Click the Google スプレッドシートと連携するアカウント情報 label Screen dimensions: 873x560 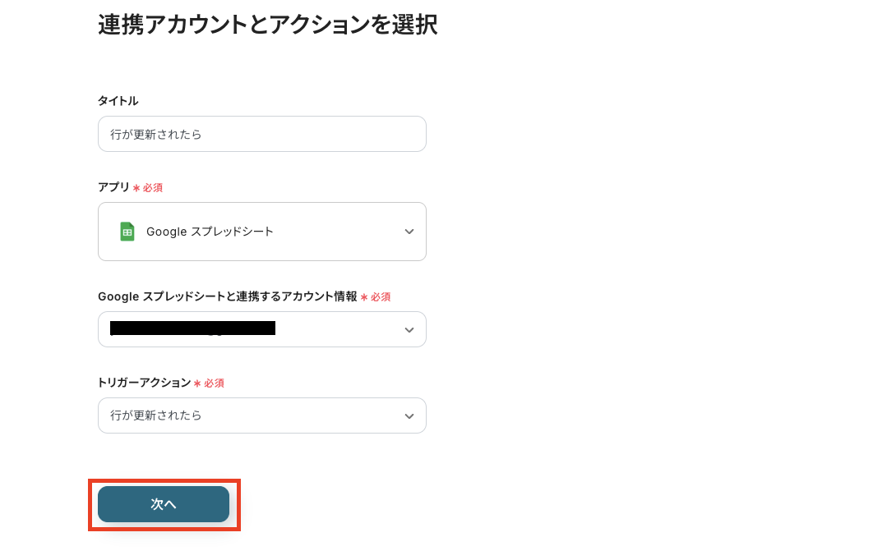[232, 296]
